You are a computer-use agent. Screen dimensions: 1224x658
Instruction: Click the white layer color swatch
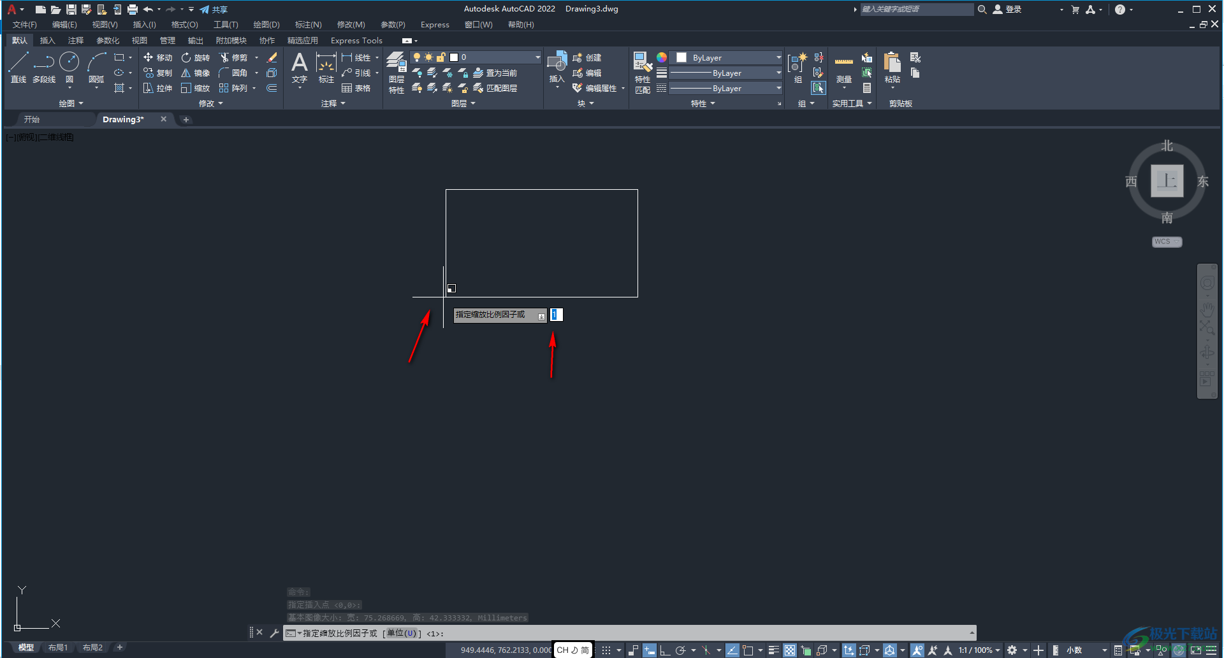pos(454,57)
